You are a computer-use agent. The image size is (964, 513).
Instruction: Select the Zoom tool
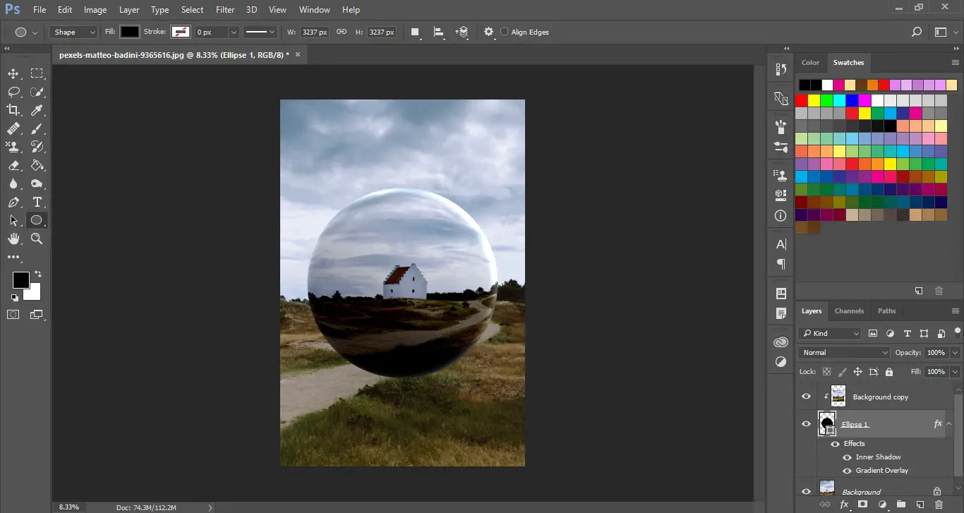[x=37, y=239]
